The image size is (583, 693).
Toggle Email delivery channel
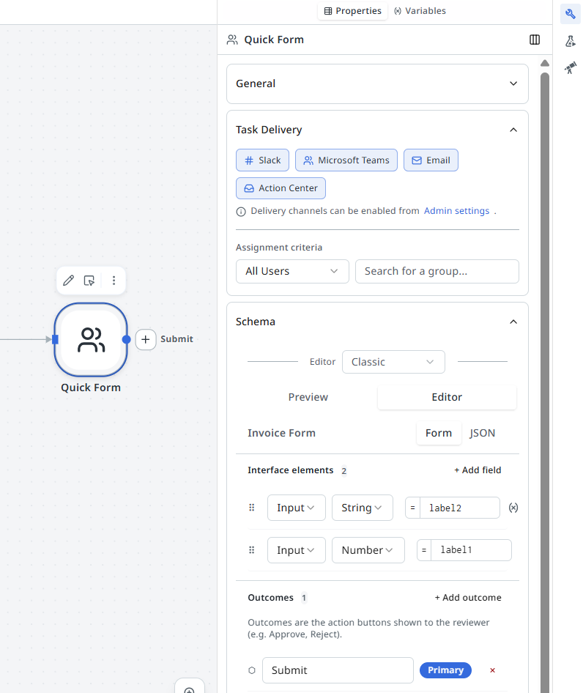point(431,160)
